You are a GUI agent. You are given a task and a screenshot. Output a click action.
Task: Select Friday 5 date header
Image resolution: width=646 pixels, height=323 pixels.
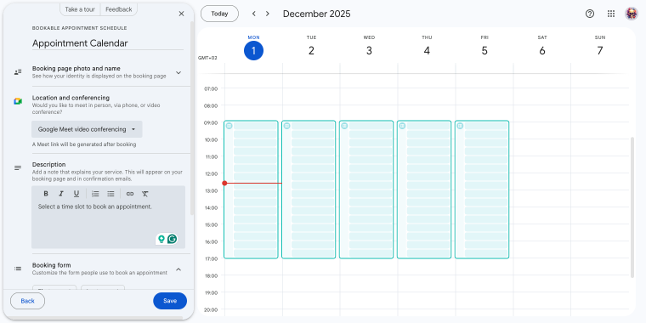484,51
